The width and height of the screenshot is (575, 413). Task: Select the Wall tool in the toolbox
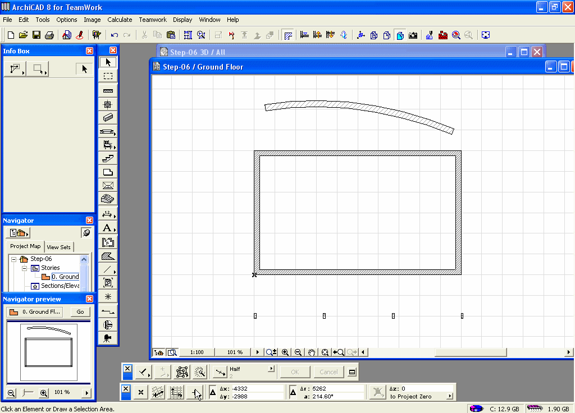pyautogui.click(x=108, y=90)
